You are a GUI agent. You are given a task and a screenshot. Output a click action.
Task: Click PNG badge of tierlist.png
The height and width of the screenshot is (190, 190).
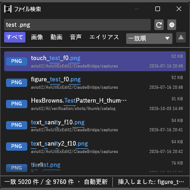(x=17, y=168)
